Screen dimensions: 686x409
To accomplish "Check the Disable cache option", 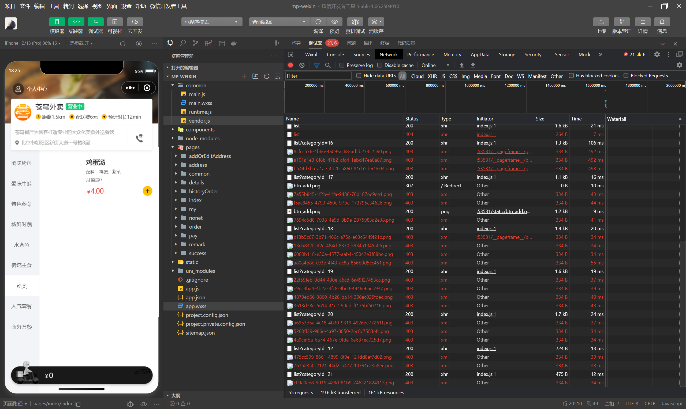I will pyautogui.click(x=379, y=65).
